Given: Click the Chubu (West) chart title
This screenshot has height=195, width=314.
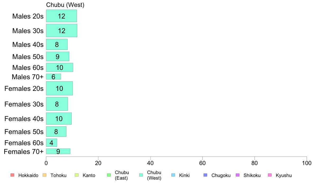Looking at the screenshot, I should [65, 5].
